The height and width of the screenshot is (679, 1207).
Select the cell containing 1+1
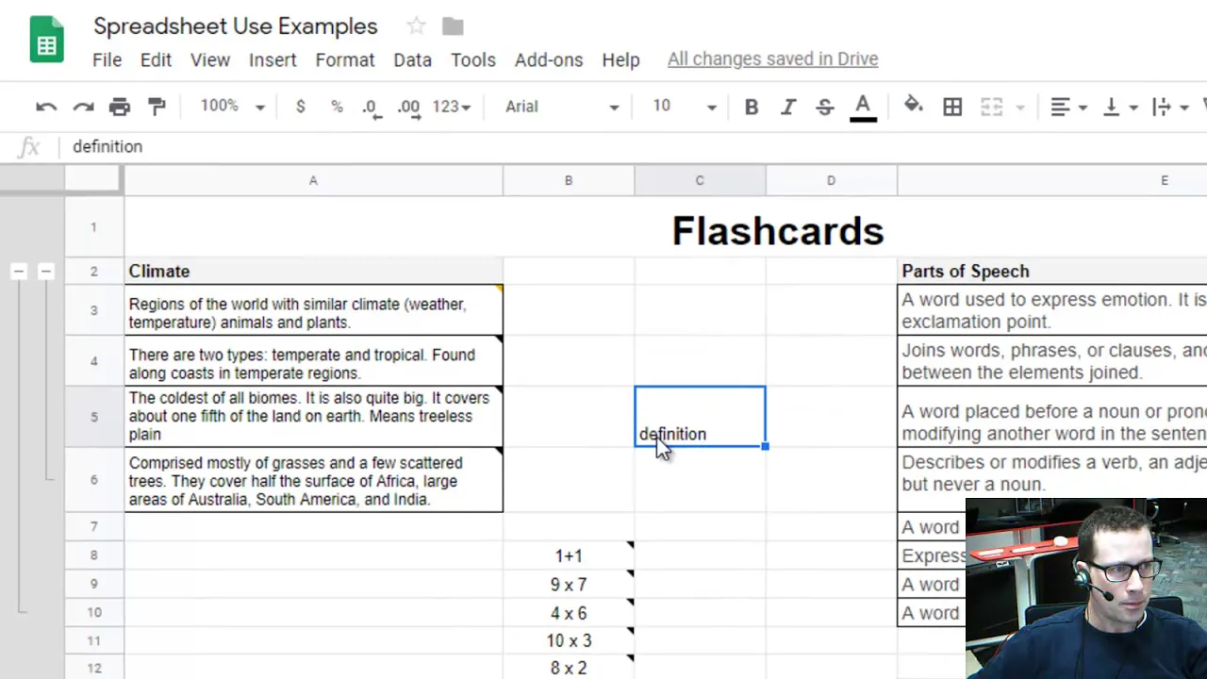[x=569, y=555]
